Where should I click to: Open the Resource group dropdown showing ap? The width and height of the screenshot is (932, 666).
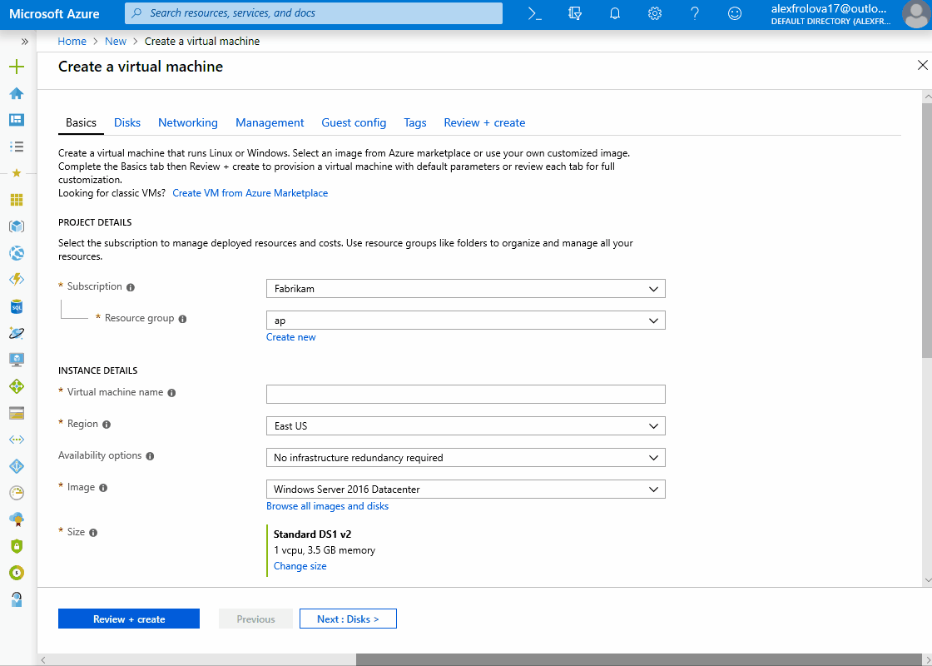(x=465, y=320)
